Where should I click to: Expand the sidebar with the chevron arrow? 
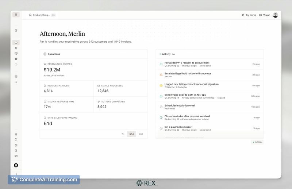(16, 174)
